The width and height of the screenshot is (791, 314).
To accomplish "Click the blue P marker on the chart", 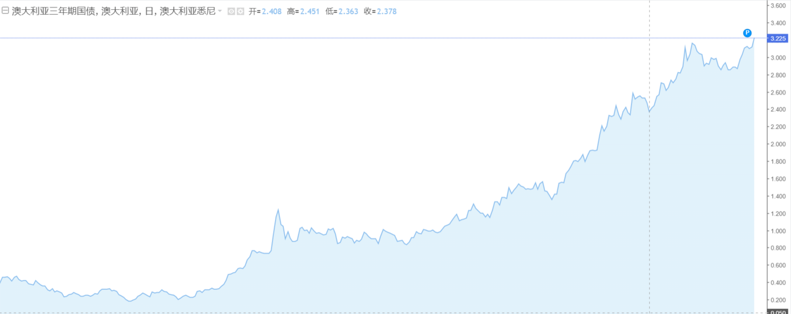I will click(x=747, y=32).
